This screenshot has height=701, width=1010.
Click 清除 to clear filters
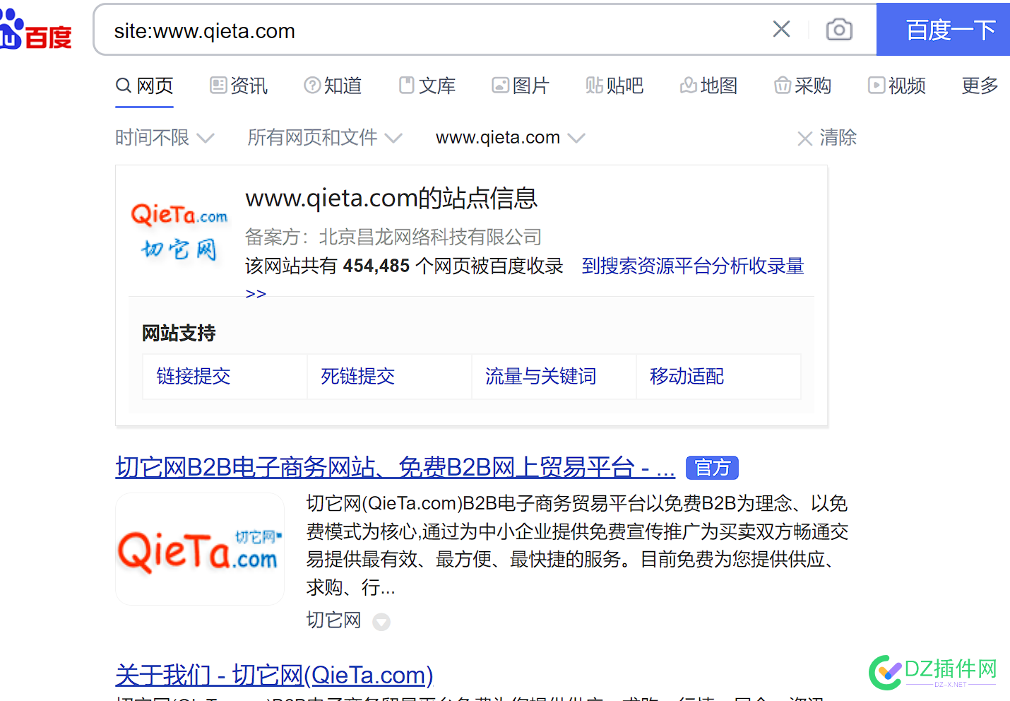tap(827, 137)
